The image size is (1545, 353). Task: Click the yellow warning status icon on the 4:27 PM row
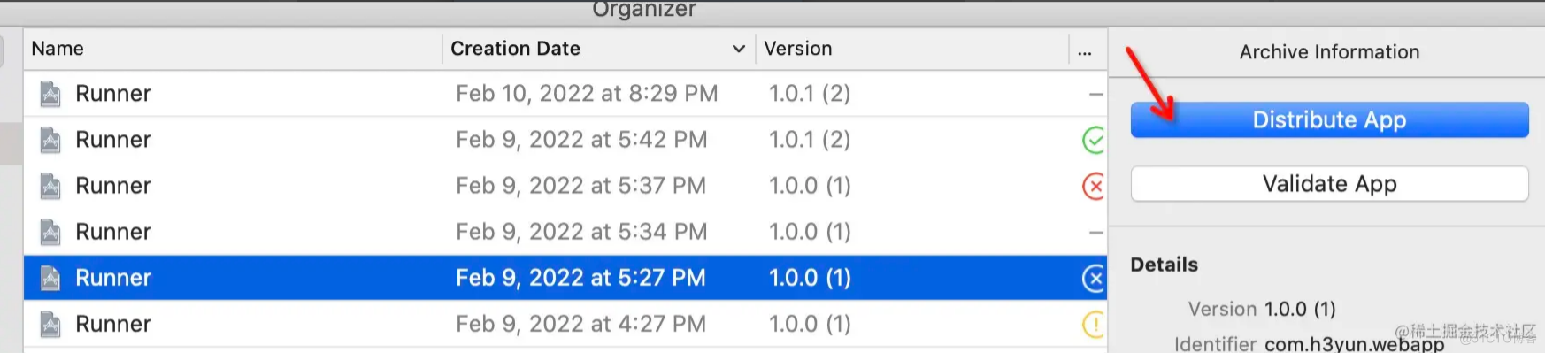pos(1094,324)
